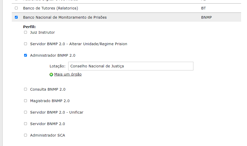
Task: Uncheck the Administrador BNMP 2.0 checkbox
Action: point(25,55)
